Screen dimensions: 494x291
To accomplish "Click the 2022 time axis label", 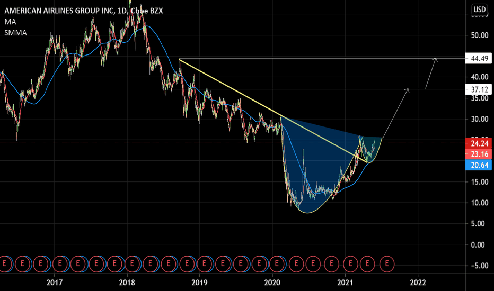I will click(418, 283).
